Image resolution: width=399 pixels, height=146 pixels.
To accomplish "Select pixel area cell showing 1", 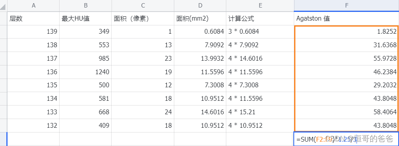I will (143, 32).
